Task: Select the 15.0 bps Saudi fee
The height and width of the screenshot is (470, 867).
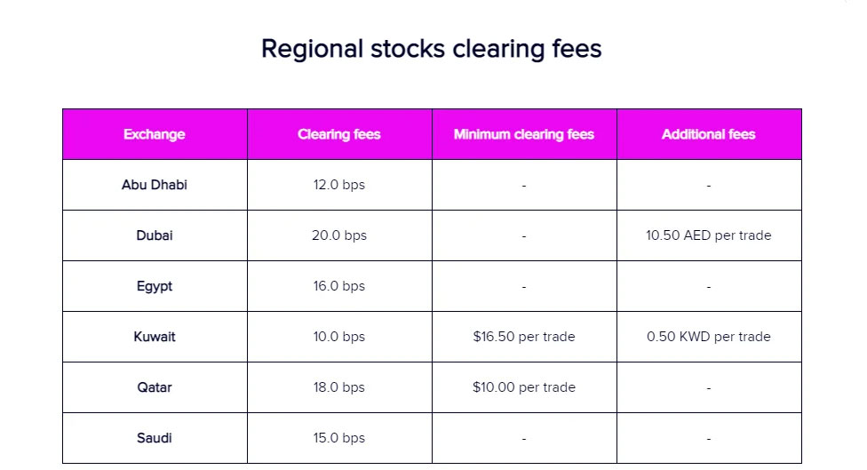Action: (x=339, y=438)
